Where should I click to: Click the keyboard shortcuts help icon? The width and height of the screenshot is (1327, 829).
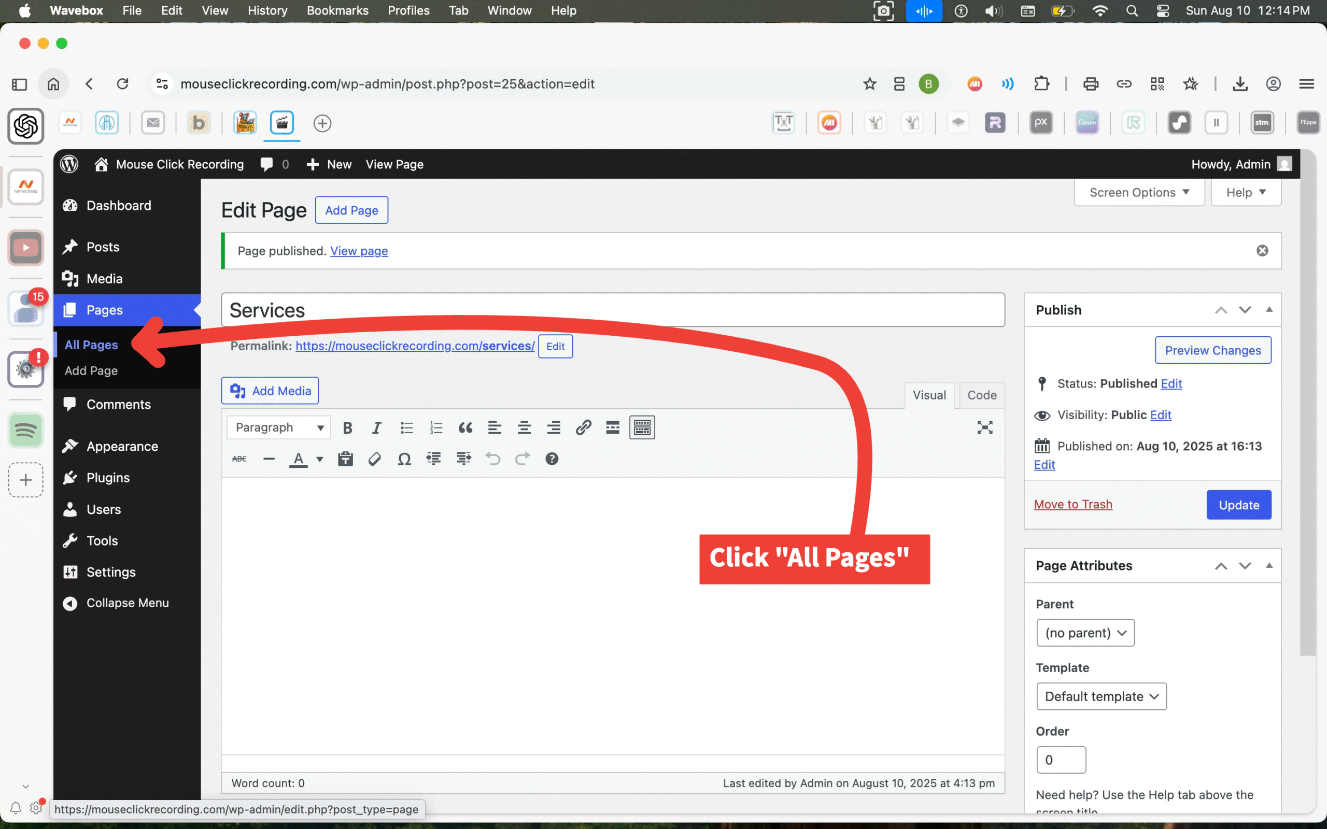(552, 459)
